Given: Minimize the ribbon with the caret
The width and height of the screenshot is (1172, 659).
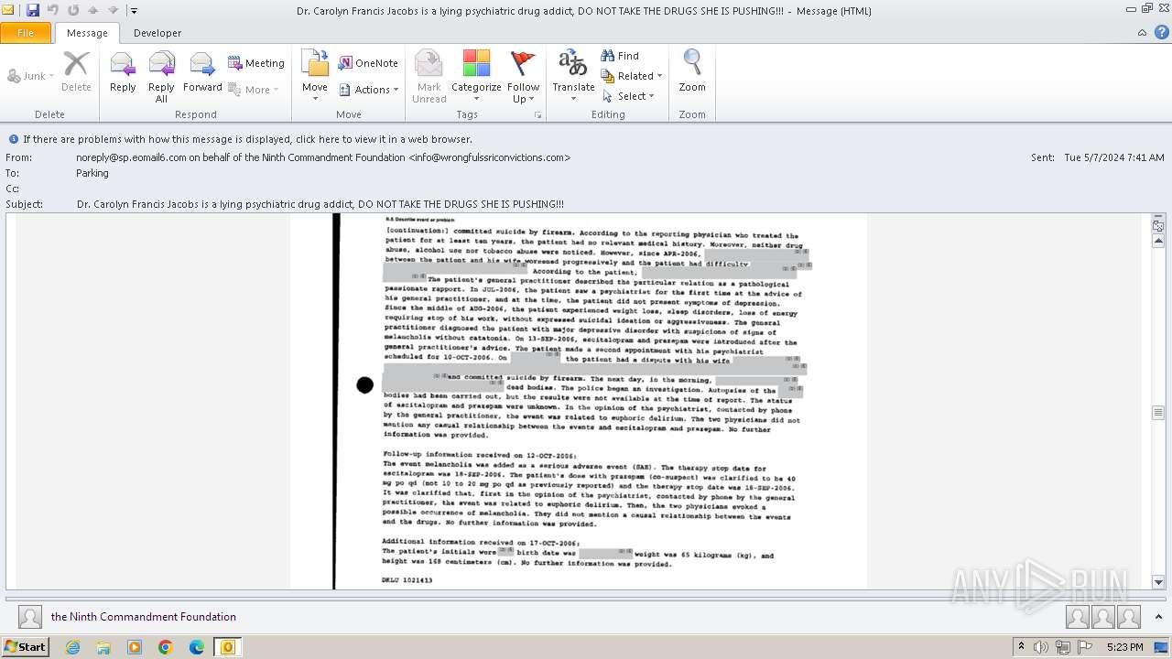Looking at the screenshot, I should point(1142,33).
